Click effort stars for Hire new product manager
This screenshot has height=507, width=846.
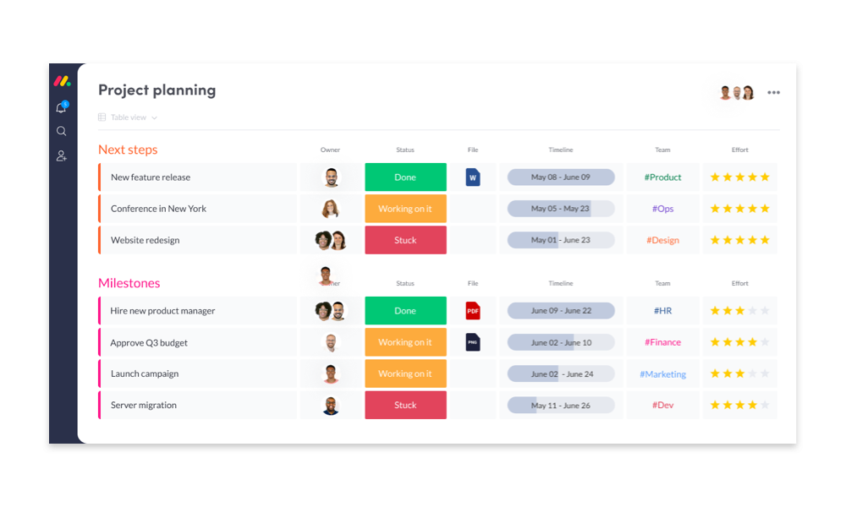pos(739,311)
